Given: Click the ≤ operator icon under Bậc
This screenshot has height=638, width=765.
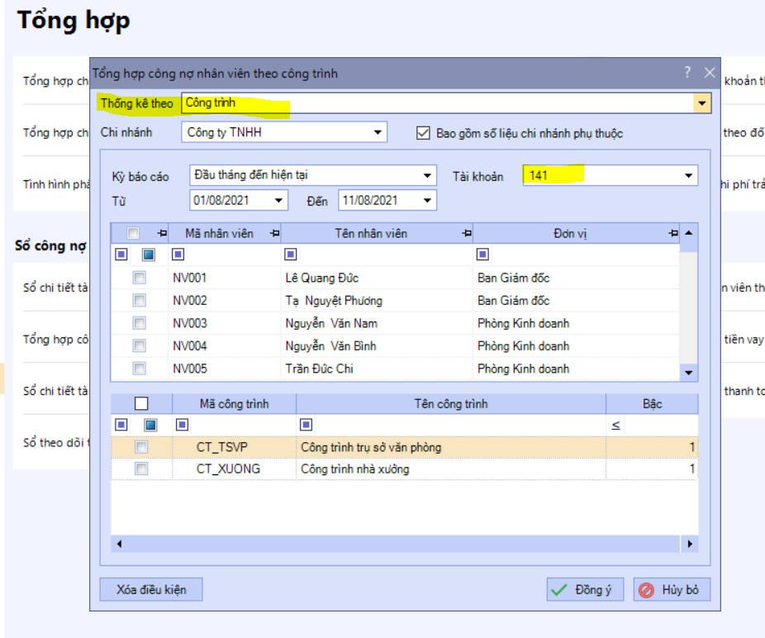Looking at the screenshot, I should click(615, 425).
